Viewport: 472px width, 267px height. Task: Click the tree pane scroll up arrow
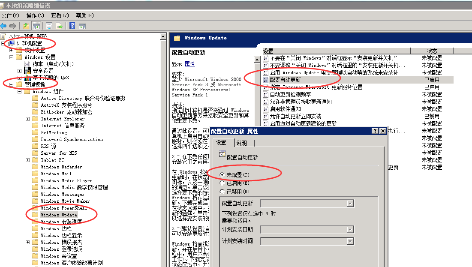coord(163,37)
